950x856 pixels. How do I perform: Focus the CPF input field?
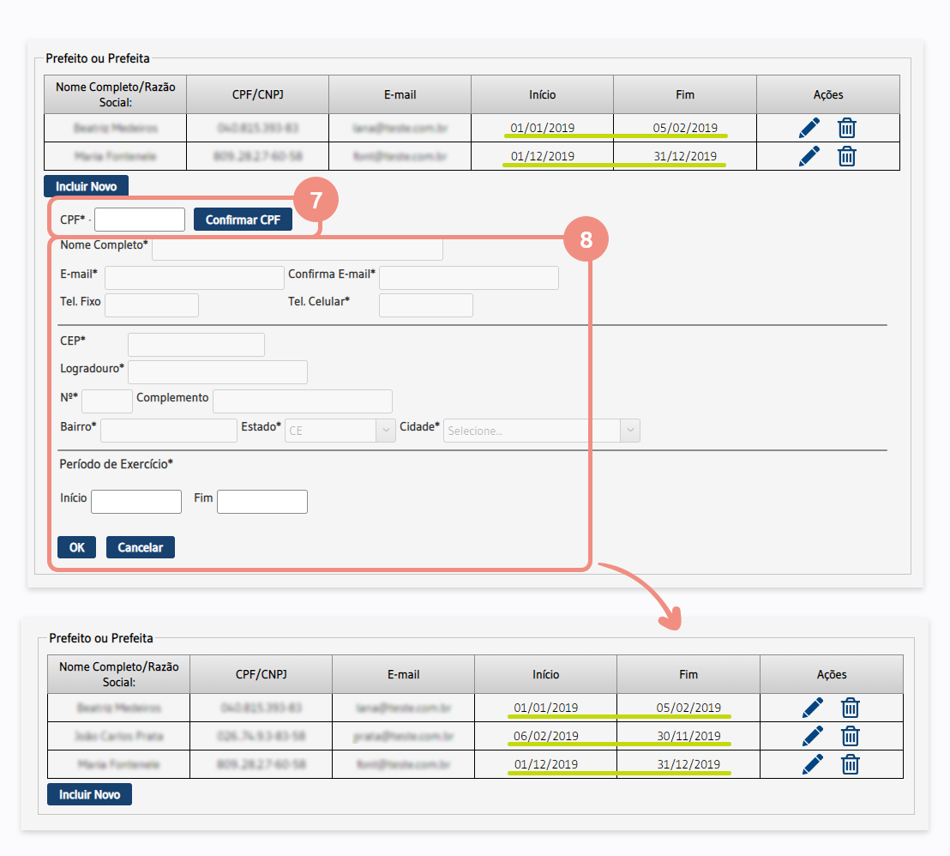click(139, 220)
